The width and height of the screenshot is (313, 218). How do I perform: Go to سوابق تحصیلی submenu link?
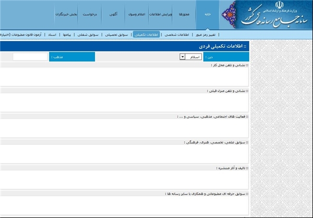[116, 35]
